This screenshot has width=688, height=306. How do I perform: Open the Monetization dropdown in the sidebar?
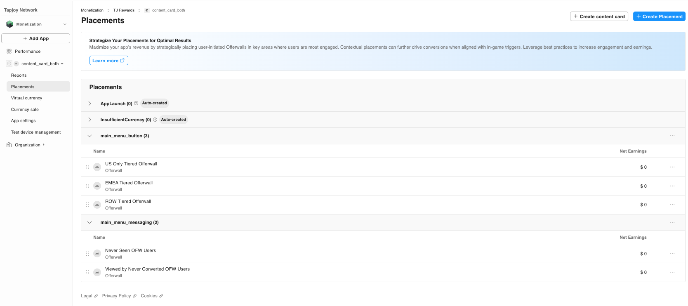coord(65,24)
